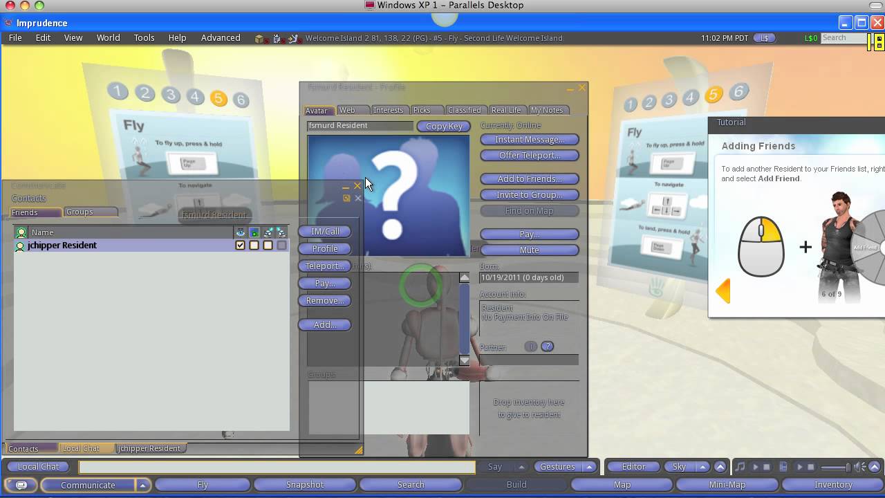Click the local chat text input field
The image size is (885, 498).
point(277,467)
